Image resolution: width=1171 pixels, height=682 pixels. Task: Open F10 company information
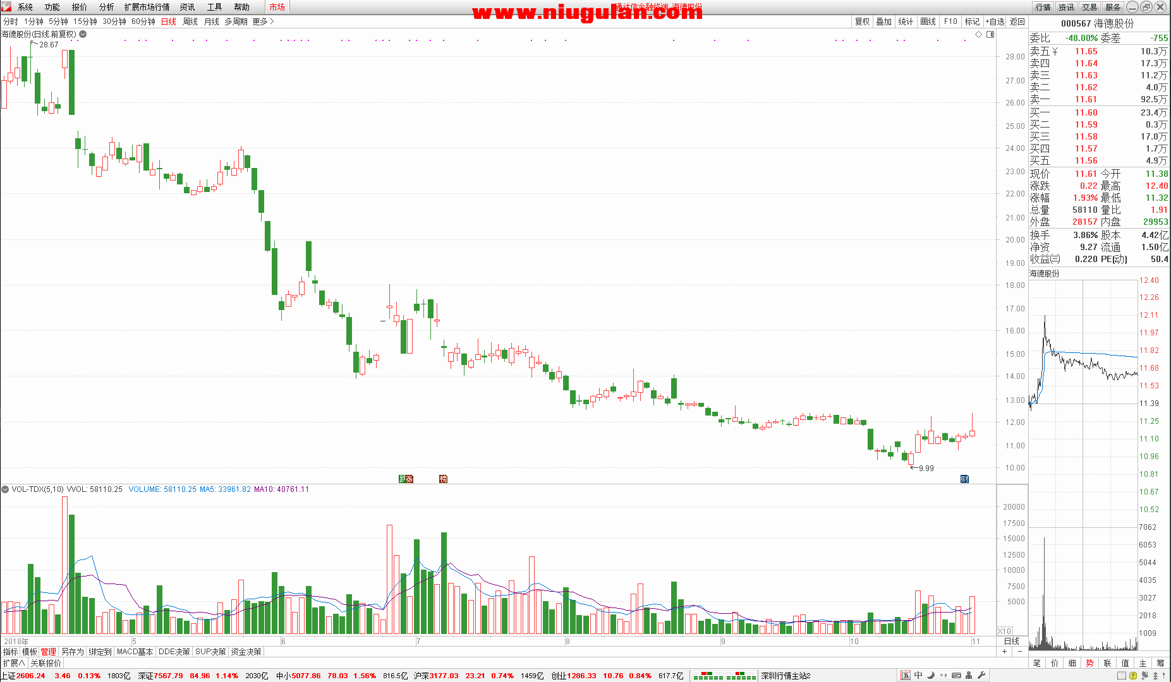[950, 21]
